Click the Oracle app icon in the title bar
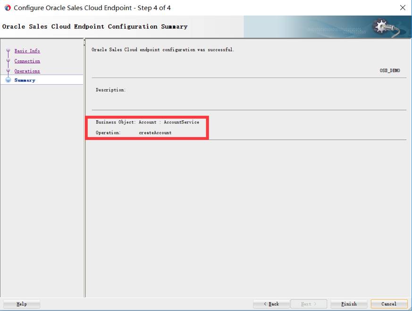Screen dimensions: 412x311 click(8, 8)
